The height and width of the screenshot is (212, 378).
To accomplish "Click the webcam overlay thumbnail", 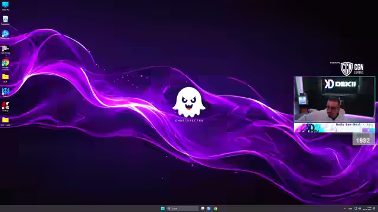I will (334, 99).
